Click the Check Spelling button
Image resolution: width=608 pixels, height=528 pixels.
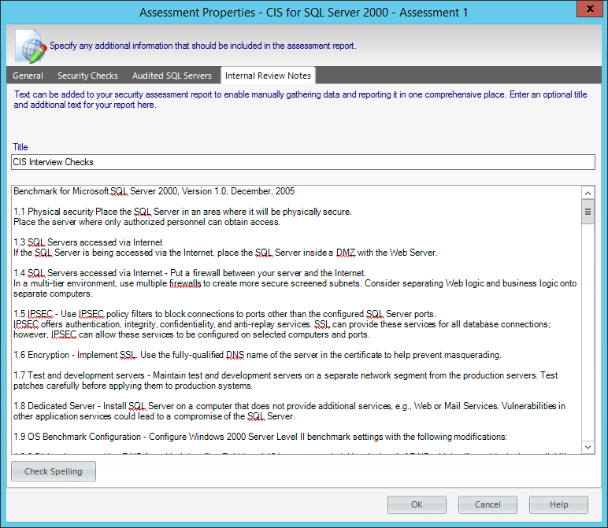54,471
